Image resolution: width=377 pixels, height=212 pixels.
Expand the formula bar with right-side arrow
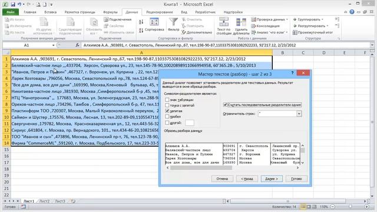coord(372,45)
